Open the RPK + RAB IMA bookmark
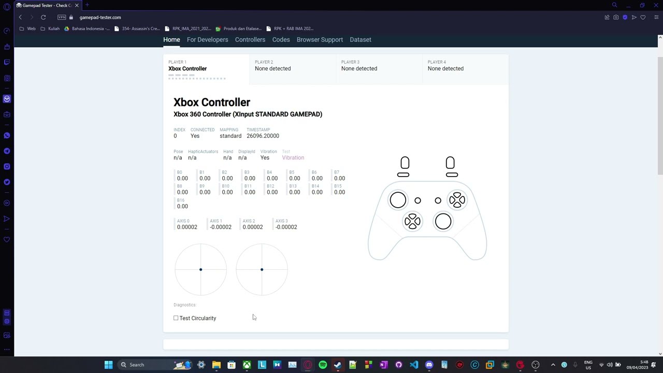663x373 pixels. point(290,28)
